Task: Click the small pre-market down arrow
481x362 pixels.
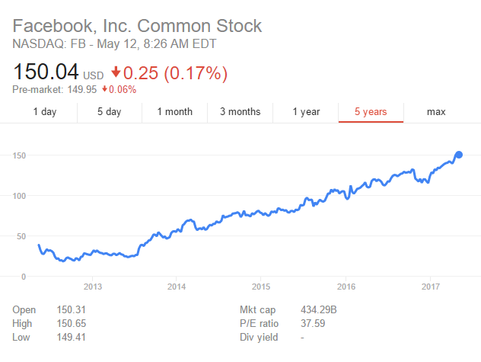Action: [x=104, y=89]
